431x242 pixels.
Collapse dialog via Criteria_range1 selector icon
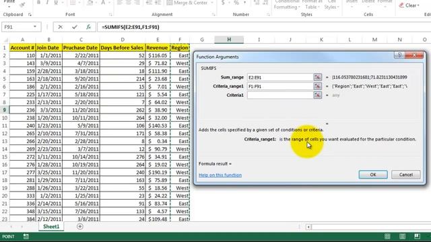pyautogui.click(x=317, y=86)
